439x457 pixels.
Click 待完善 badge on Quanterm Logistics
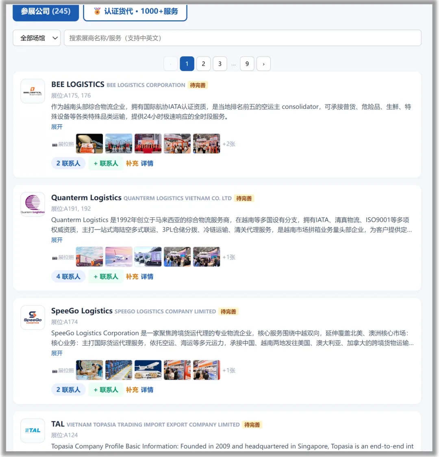click(x=244, y=198)
